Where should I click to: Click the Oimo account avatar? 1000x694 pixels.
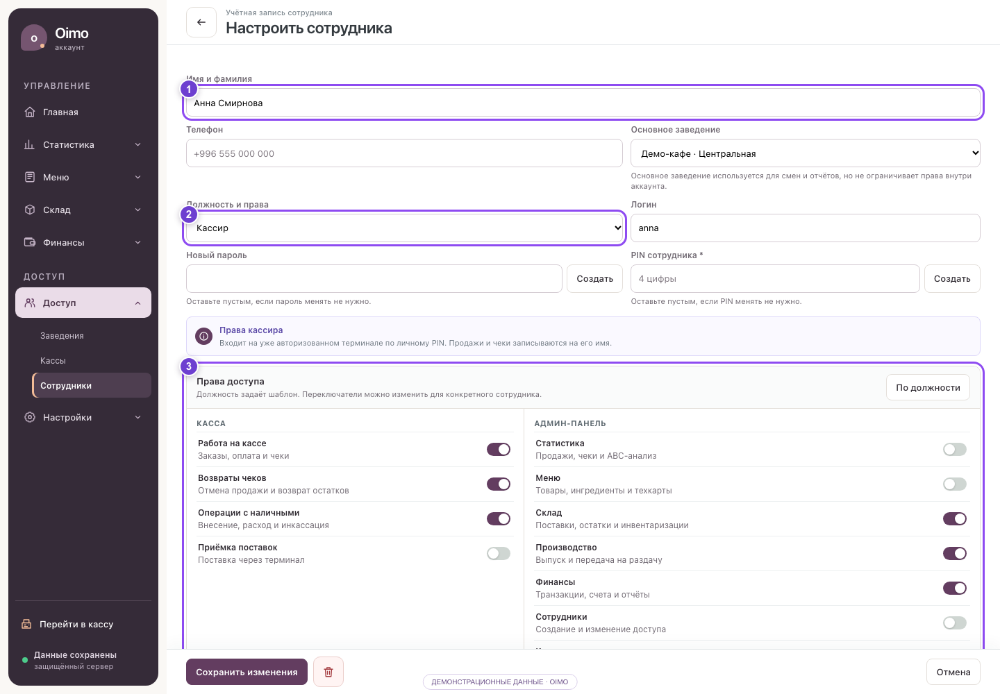click(34, 38)
